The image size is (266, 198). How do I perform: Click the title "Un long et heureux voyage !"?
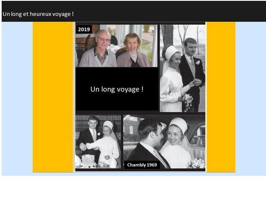(x=38, y=14)
